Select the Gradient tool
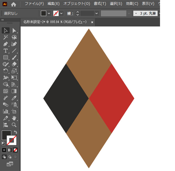Screen dimensions: 175x171 point(14,91)
